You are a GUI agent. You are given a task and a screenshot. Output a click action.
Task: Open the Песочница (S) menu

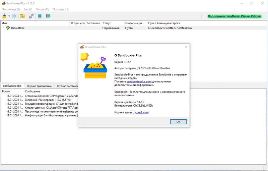(x=11, y=9)
